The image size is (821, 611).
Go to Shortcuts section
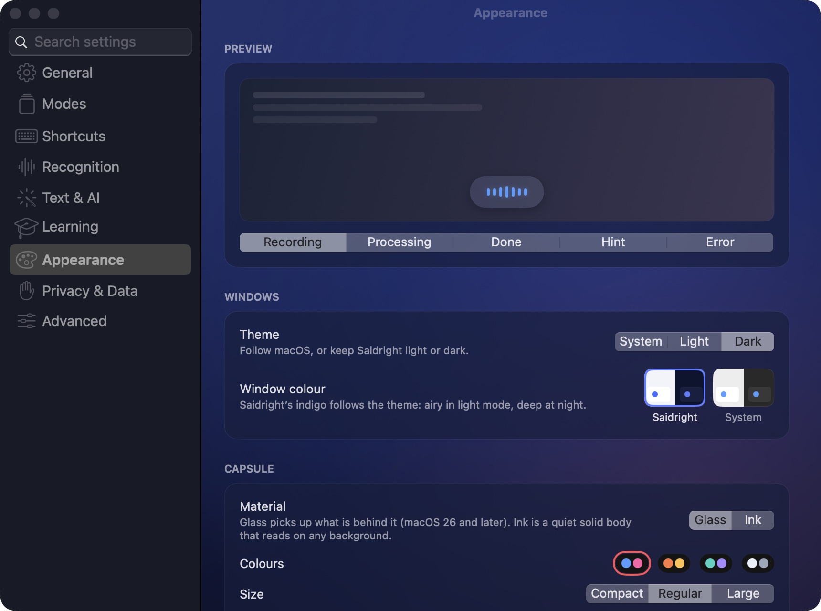point(100,136)
